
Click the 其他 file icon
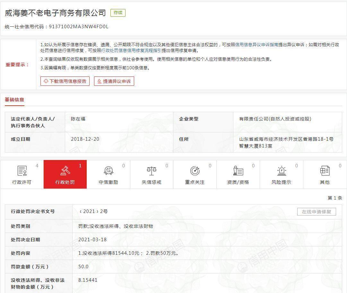[325, 171]
